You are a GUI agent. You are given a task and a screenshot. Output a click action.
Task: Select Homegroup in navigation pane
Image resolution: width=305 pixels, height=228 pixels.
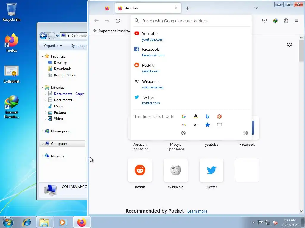pos(60,131)
